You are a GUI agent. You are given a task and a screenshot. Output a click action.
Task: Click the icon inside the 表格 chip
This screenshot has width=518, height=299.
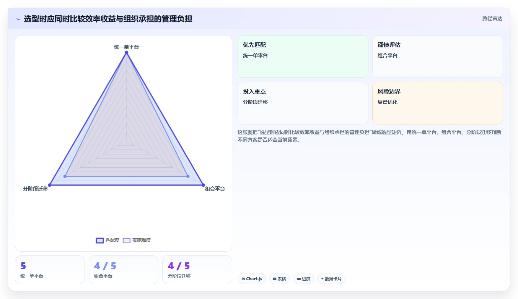[x=274, y=279]
